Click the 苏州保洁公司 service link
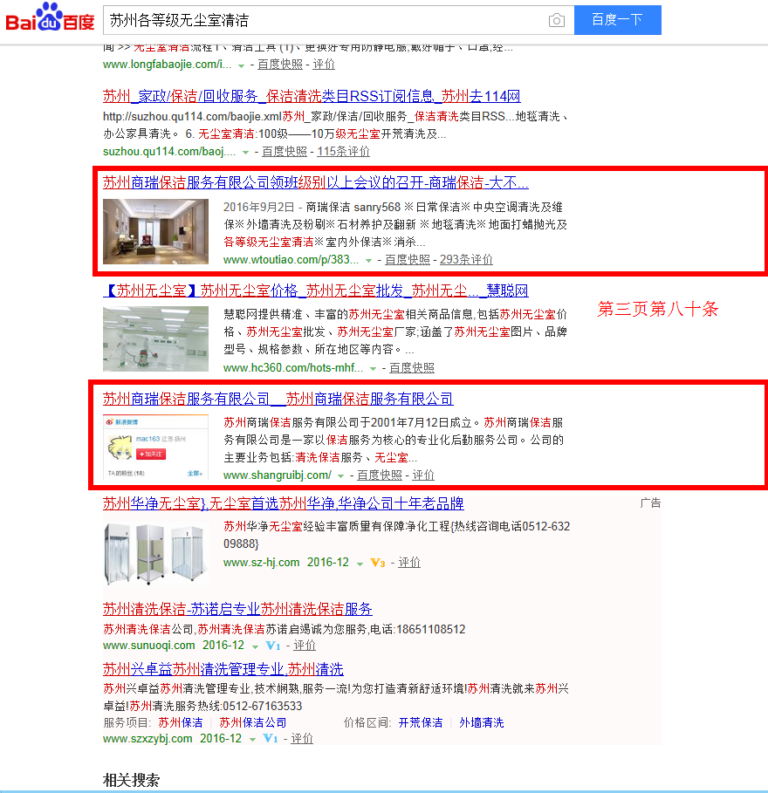The width and height of the screenshot is (768, 793). (253, 722)
